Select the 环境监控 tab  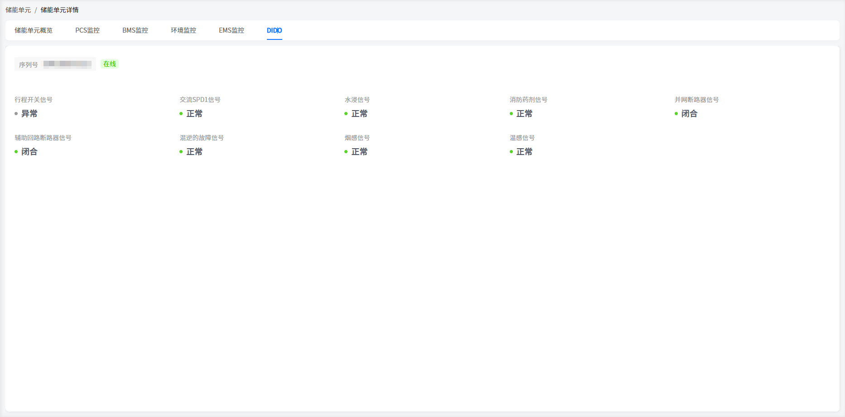(183, 30)
